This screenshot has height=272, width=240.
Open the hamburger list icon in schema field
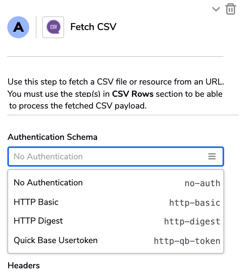coord(212,156)
